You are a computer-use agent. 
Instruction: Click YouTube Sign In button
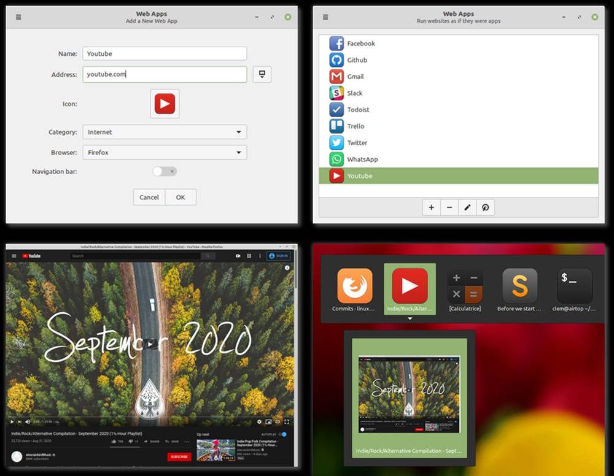tap(278, 256)
